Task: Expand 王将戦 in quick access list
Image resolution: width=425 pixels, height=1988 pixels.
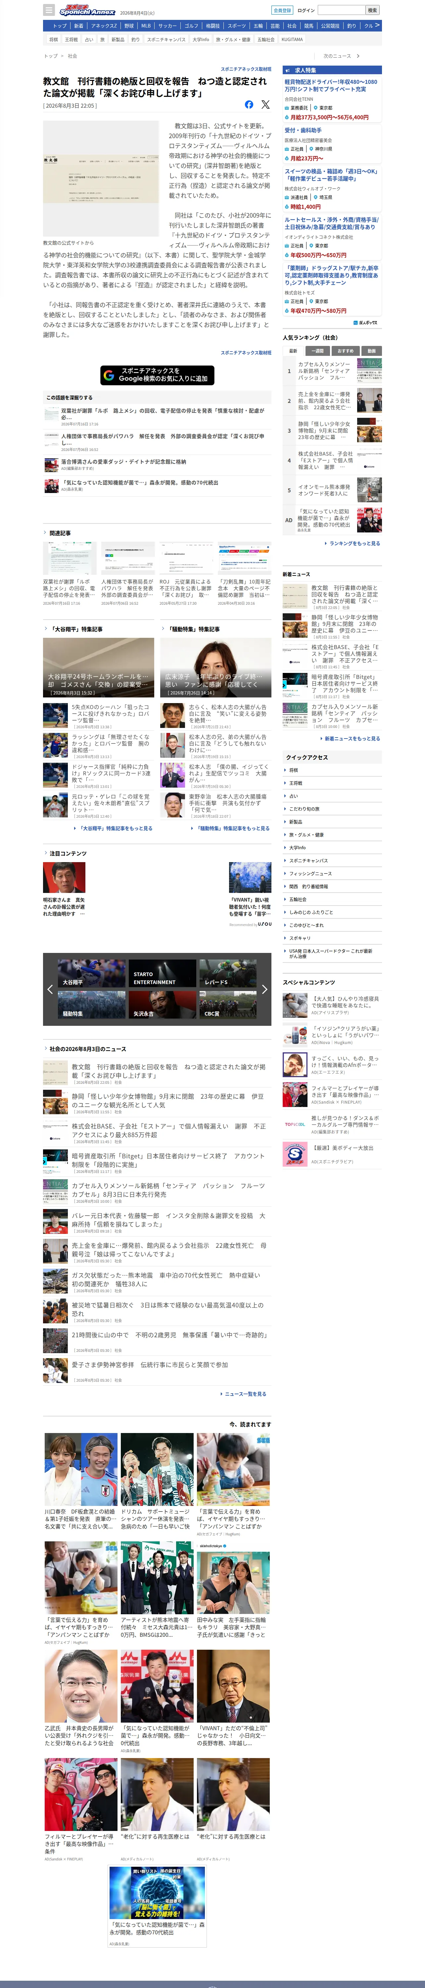Action: coord(332,783)
